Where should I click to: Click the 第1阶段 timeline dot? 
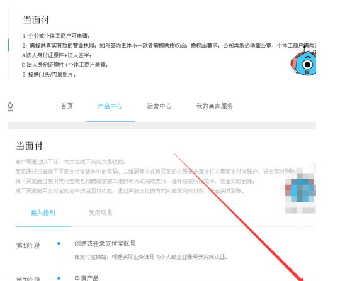click(x=59, y=243)
